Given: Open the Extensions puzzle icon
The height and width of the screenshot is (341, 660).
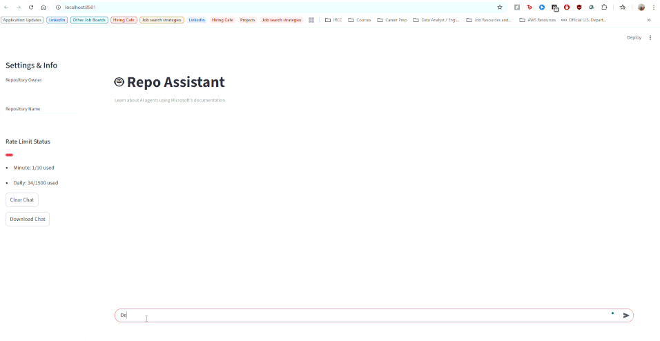Looking at the screenshot, I should tap(604, 7).
